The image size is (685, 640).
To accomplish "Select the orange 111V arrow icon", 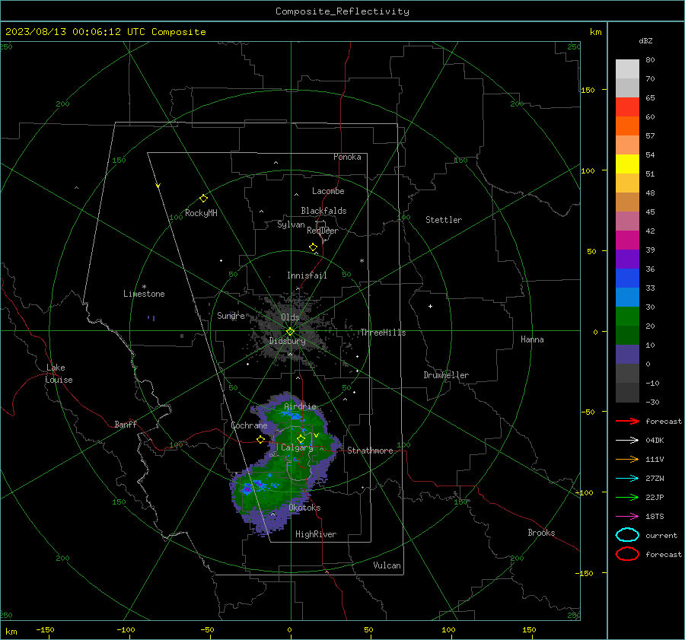I will (627, 459).
